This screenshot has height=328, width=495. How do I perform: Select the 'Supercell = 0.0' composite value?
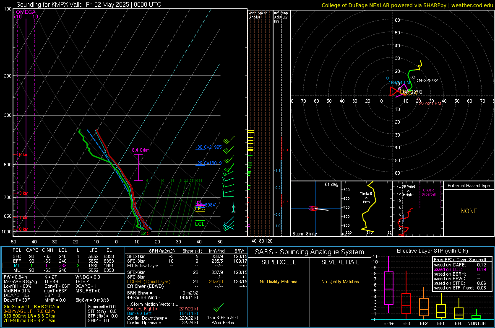(102, 307)
